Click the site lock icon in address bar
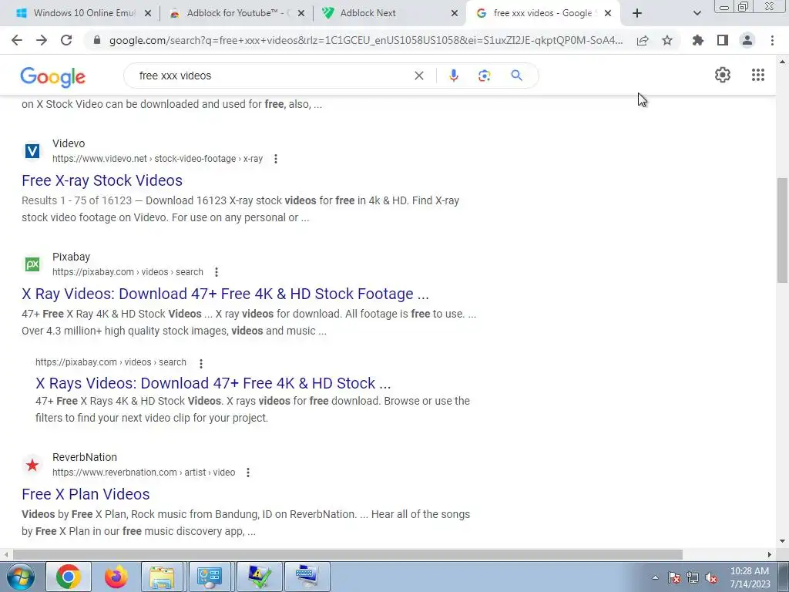789x592 pixels. coord(97,40)
